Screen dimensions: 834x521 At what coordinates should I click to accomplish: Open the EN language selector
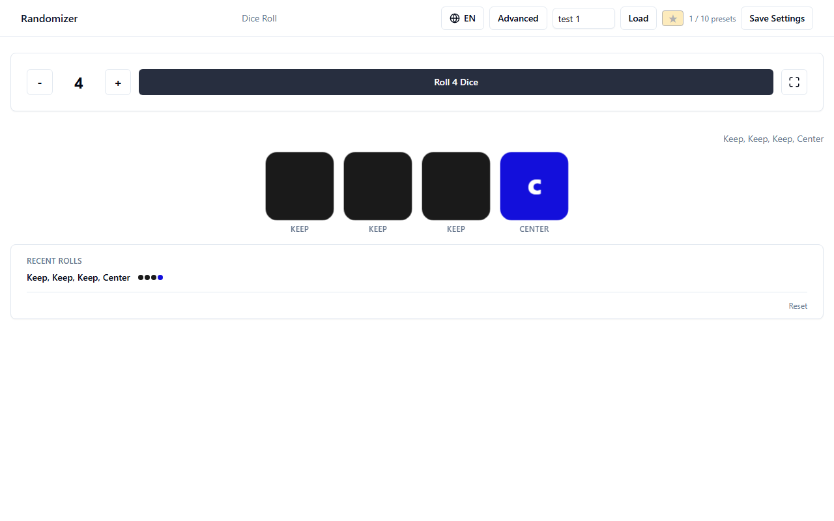point(463,18)
